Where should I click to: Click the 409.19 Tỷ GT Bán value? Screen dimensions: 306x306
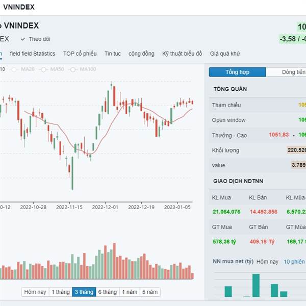pyautogui.click(x=262, y=242)
